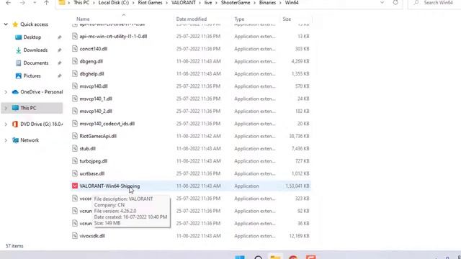The width and height of the screenshot is (461, 259).
Task: Open the Desktop folder in the sidebar
Action: click(x=32, y=37)
